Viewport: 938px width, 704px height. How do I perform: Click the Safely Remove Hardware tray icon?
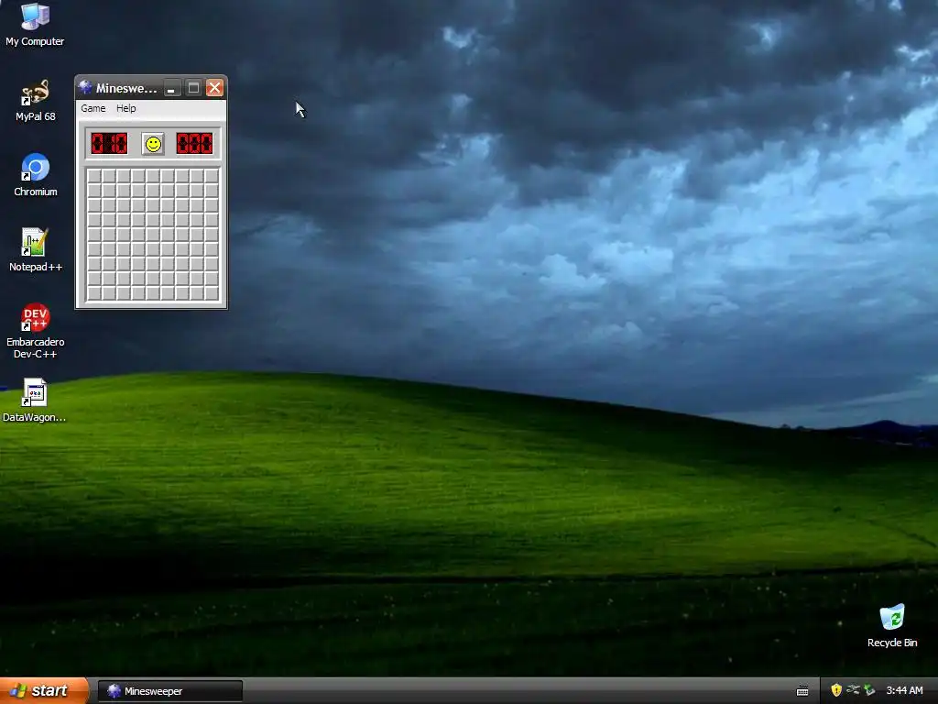(x=853, y=690)
